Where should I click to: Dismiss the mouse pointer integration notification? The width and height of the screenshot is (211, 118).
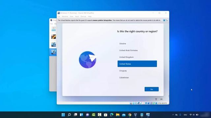coord(164,20)
